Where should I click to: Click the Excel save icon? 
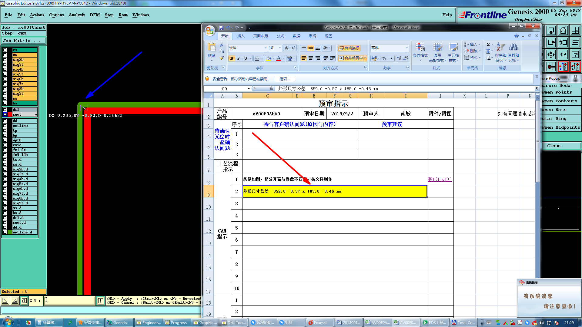221,28
